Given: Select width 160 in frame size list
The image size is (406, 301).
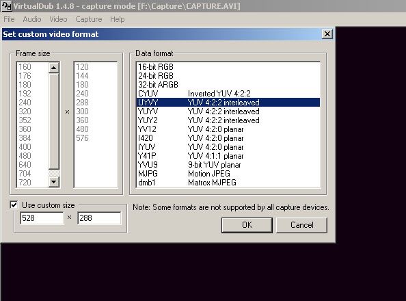Looking at the screenshot, I should pyautogui.click(x=33, y=67).
